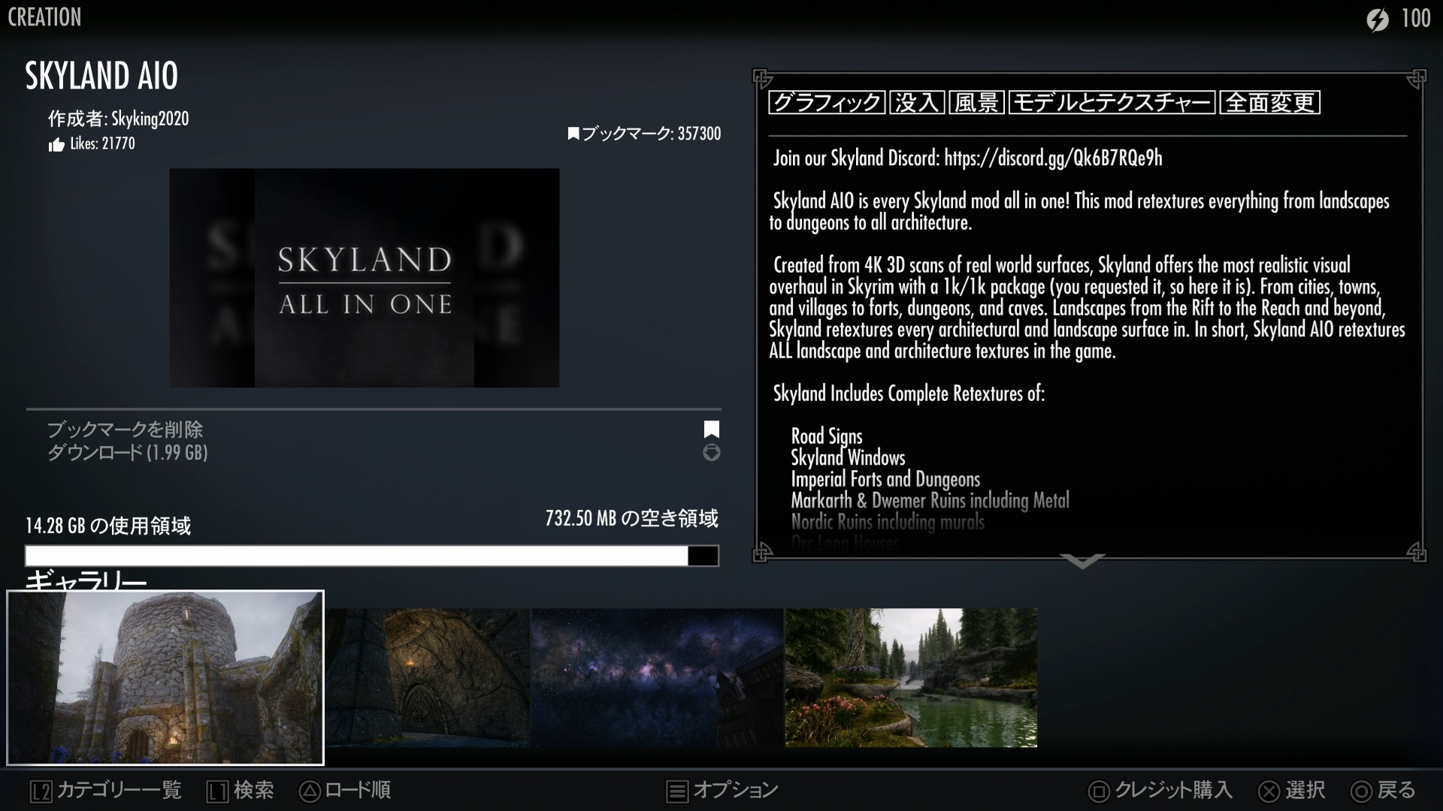Image resolution: width=1443 pixels, height=811 pixels.
Task: Open the forest river gallery thumbnail
Action: [911, 678]
